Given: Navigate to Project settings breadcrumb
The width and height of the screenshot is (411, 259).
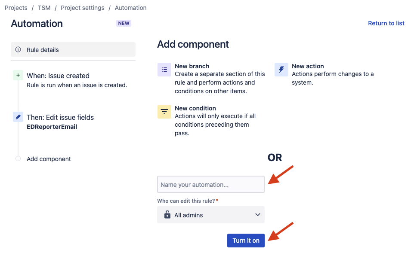Looking at the screenshot, I should pos(83,8).
